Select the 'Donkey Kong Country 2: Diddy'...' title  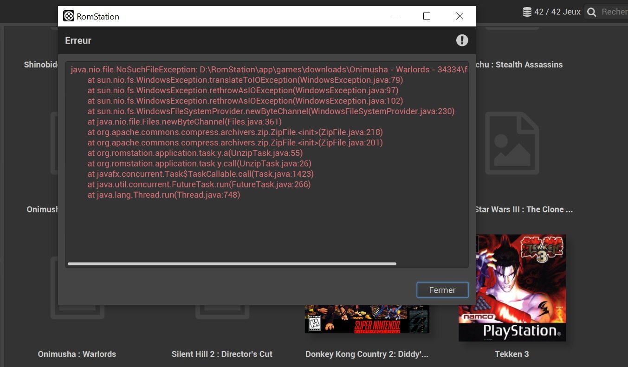pos(367,354)
